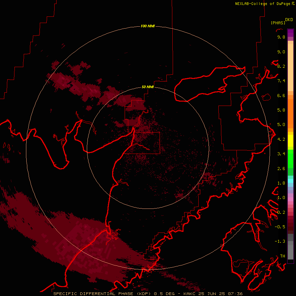Image resolution: width=296 pixels, height=296 pixels.
Task: Click the -0.5 legend value
Action: pos(280,227)
